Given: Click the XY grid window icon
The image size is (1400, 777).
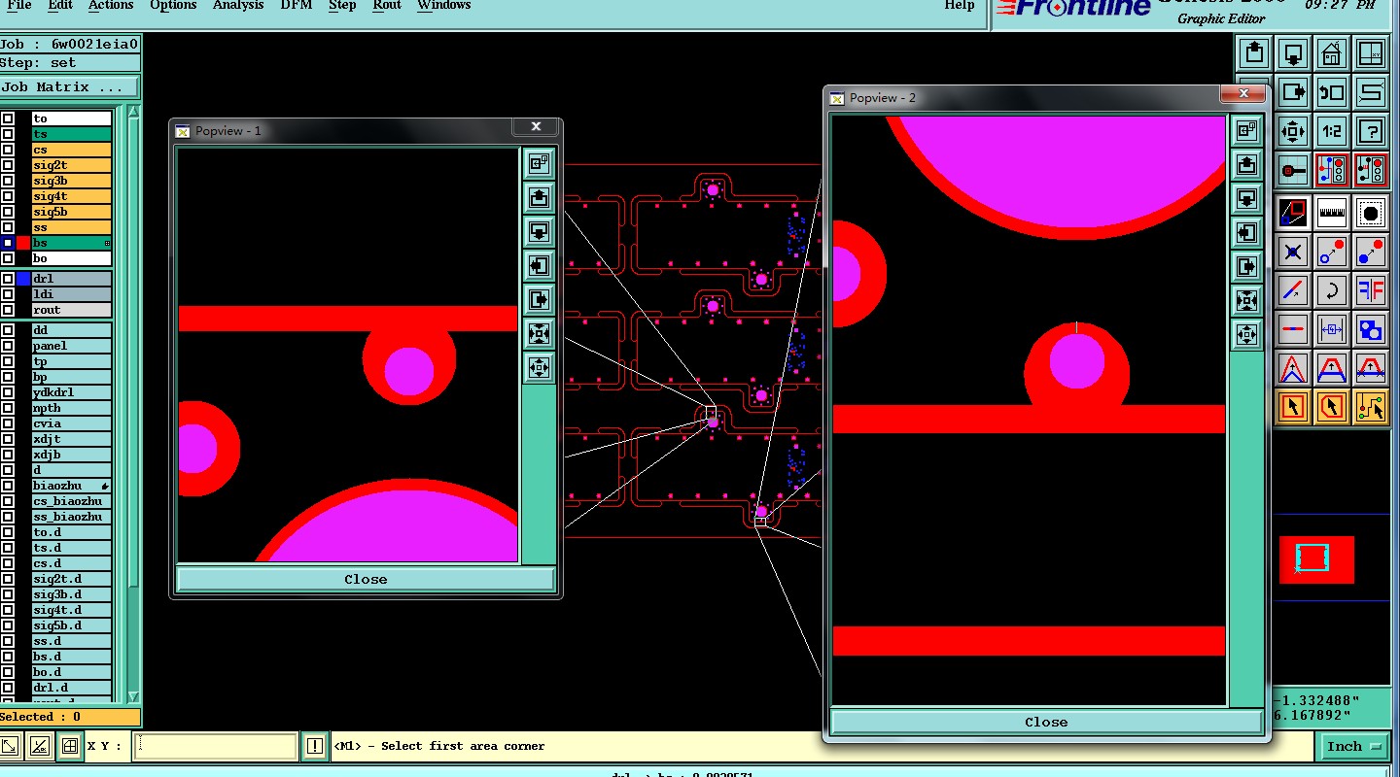Looking at the screenshot, I should coord(1370,53).
